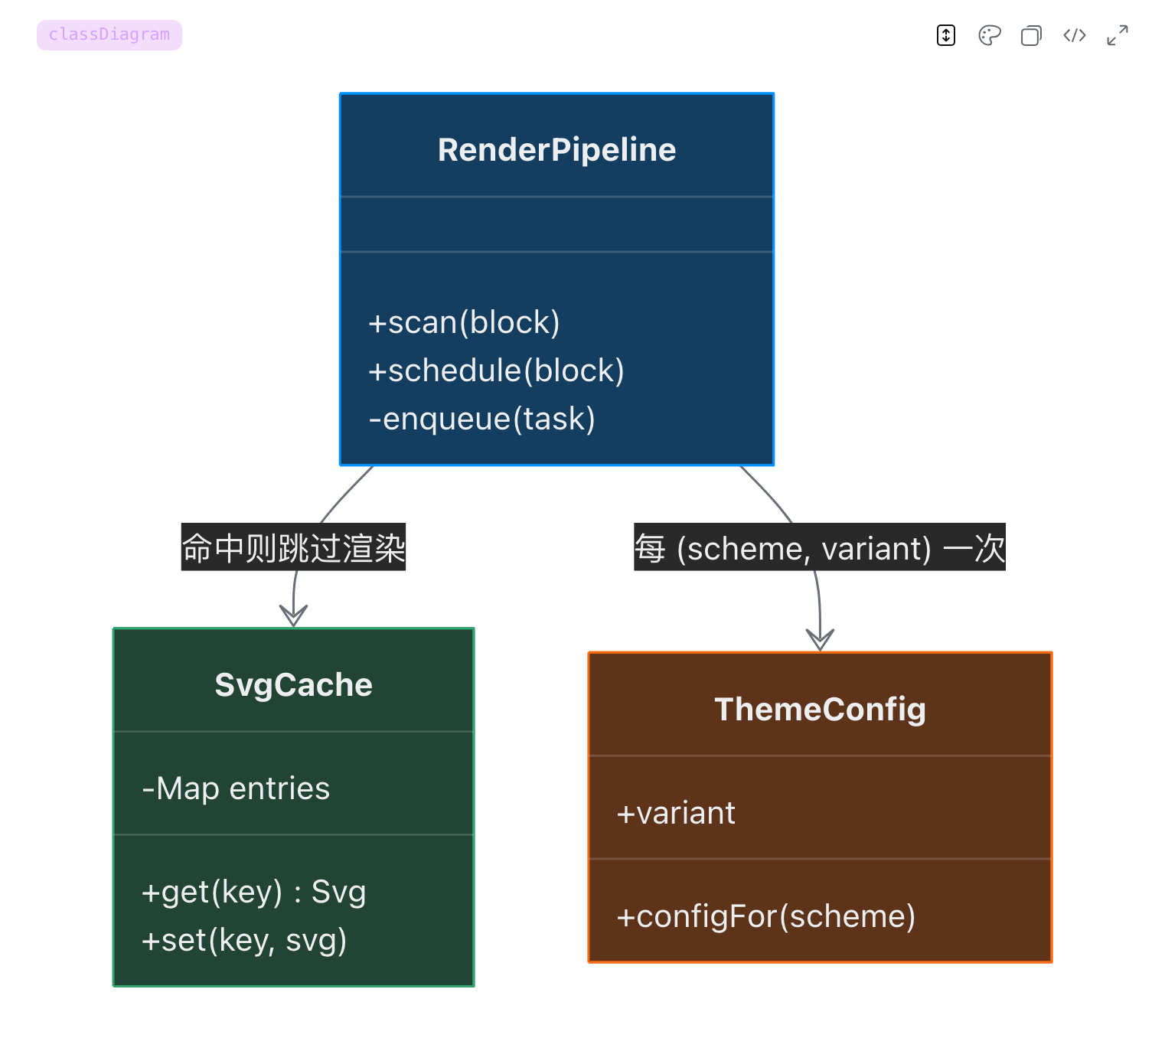Click the +schedule(block) method

point(496,370)
